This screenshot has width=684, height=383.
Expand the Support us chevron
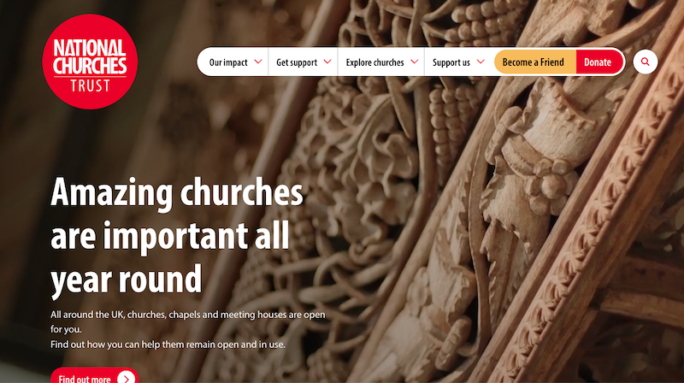pyautogui.click(x=481, y=62)
